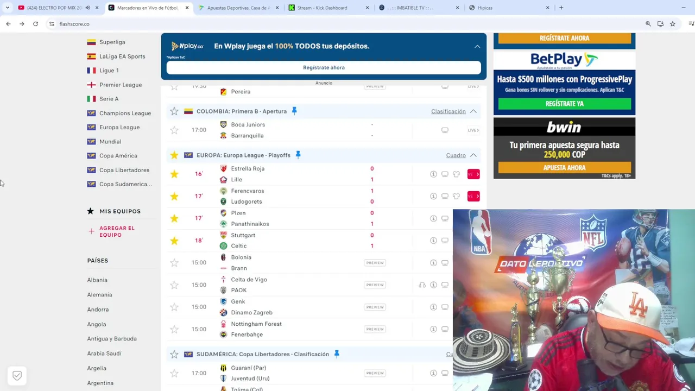Add Nottingham Forest vs Fenerbahçe to favorites
This screenshot has height=391, width=695.
[174, 329]
